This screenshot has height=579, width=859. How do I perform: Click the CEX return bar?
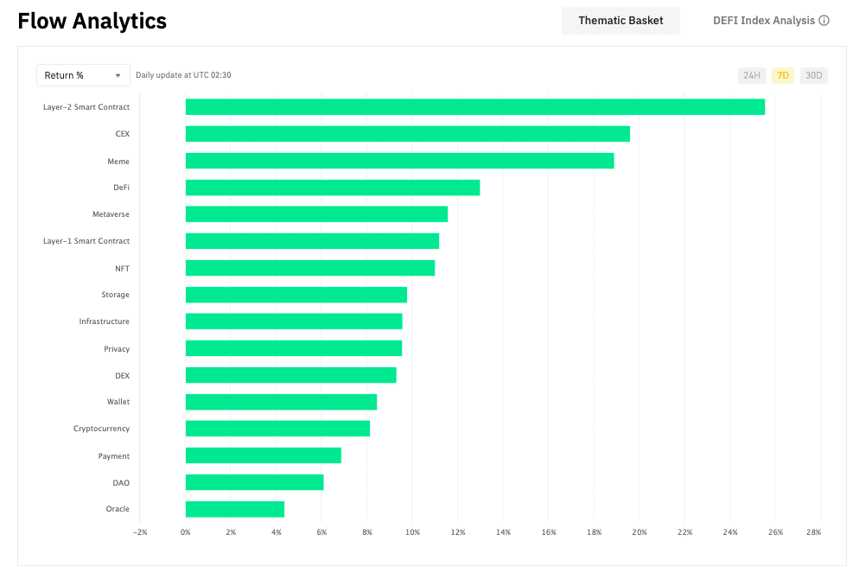(x=408, y=134)
